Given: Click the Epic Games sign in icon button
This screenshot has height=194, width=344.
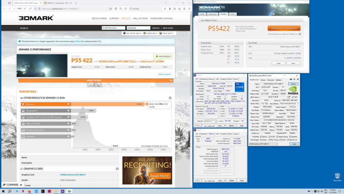Looking at the screenshot, I should click(x=132, y=33).
